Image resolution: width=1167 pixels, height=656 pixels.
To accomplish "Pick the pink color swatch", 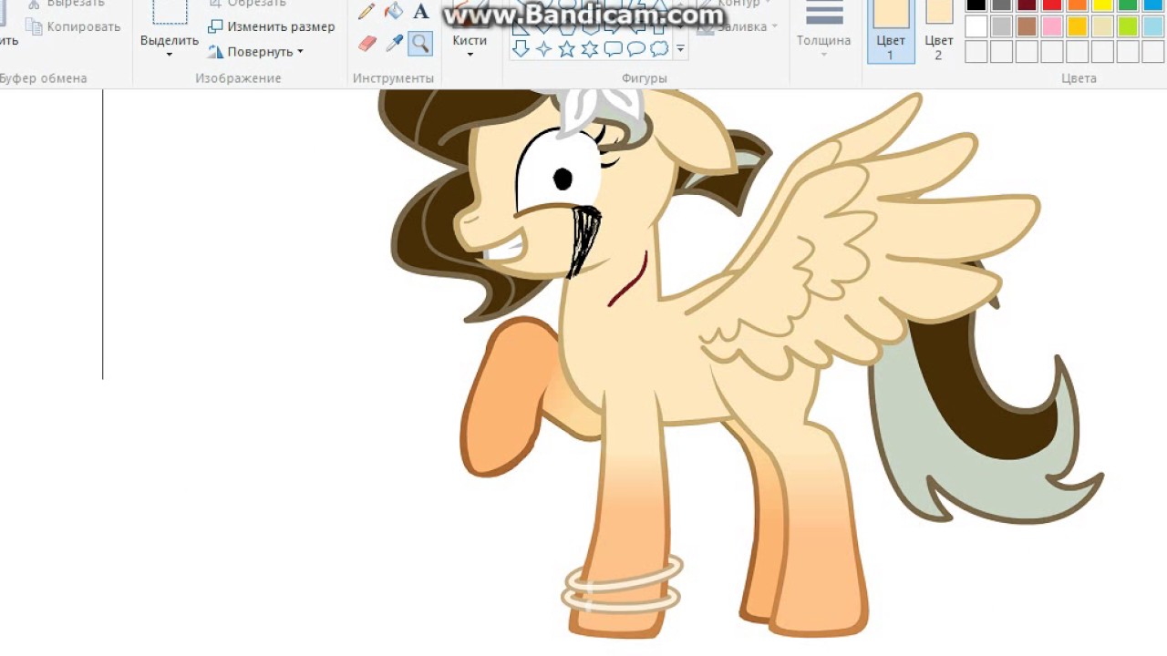I will click(1052, 26).
